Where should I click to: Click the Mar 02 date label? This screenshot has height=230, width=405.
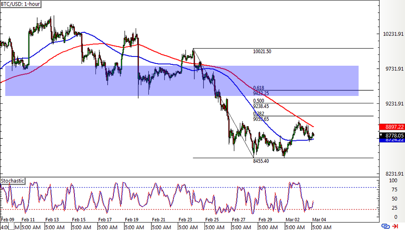[292, 219]
